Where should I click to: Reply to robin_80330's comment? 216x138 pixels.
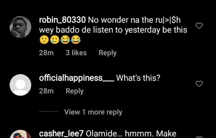coord(108,53)
